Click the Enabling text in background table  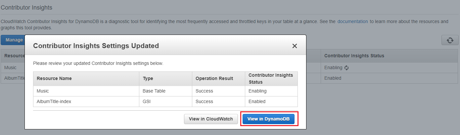coord(333,67)
